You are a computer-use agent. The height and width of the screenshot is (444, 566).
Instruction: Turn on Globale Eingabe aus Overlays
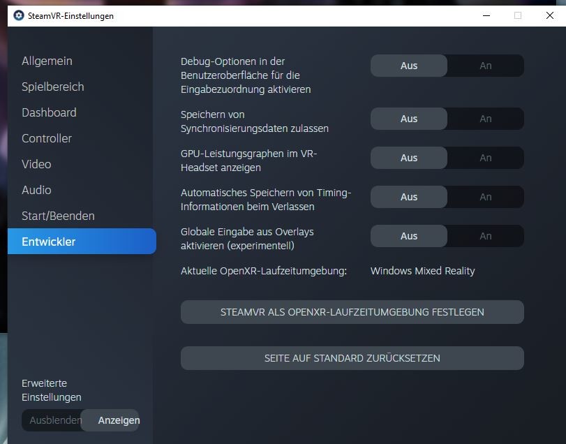pos(486,236)
